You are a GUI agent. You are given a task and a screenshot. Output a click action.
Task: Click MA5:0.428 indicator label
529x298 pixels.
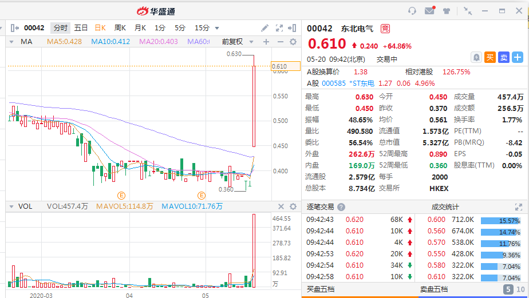(x=64, y=42)
